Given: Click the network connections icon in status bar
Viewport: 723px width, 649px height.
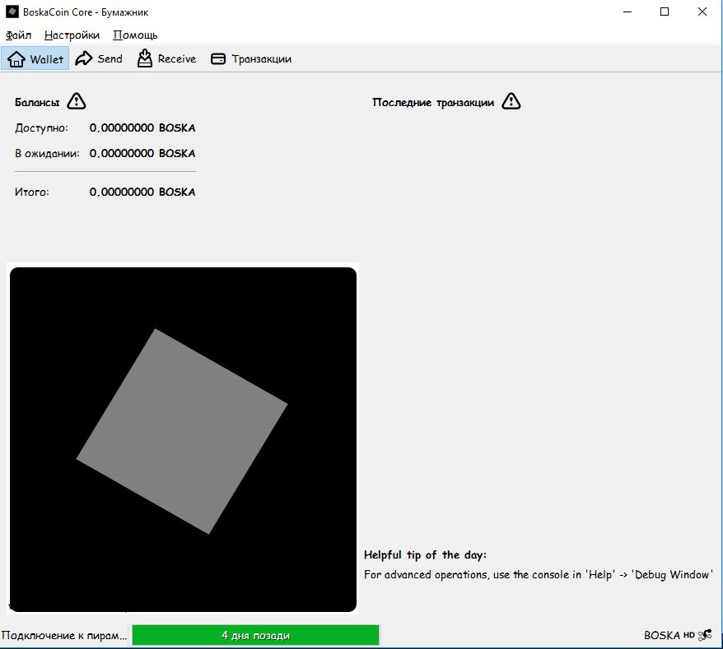Looking at the screenshot, I should [x=705, y=635].
